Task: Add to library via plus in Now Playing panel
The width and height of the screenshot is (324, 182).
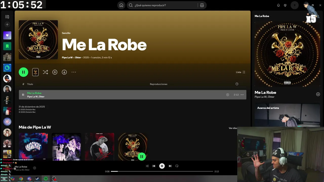Action: pyautogui.click(x=318, y=94)
